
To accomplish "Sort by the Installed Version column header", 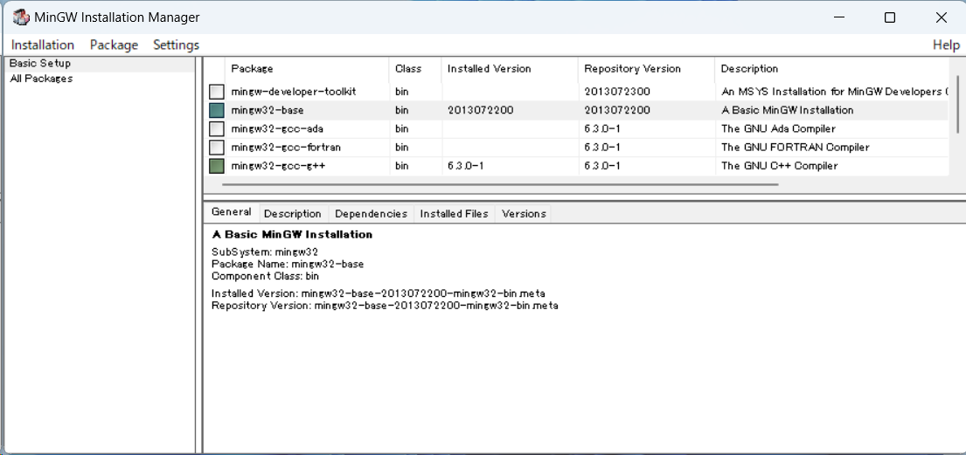I will tap(510, 69).
